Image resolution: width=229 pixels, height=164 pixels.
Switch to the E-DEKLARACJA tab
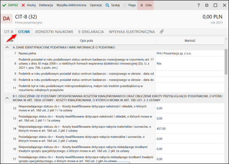coord(91,32)
